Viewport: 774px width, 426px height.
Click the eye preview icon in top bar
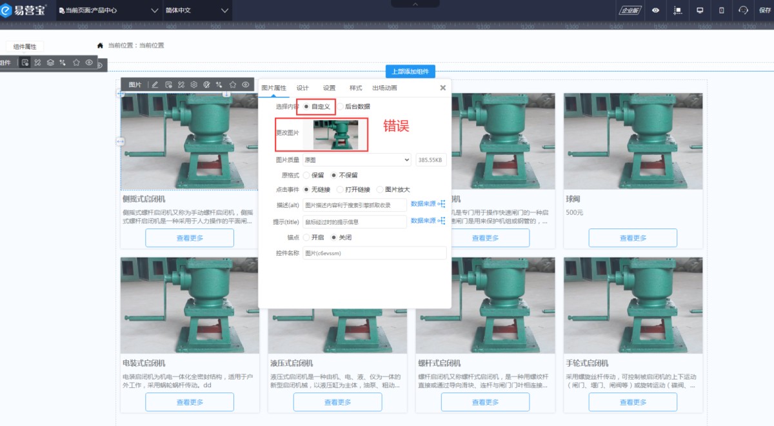point(655,10)
